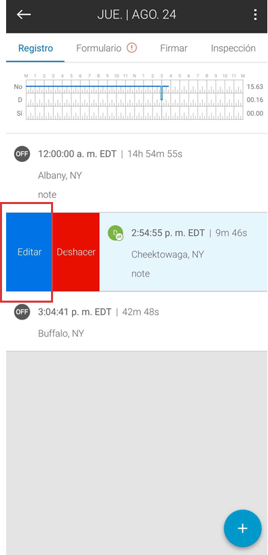Open the three-dot overflow menu
This screenshot has height=555, width=268.
click(x=255, y=14)
